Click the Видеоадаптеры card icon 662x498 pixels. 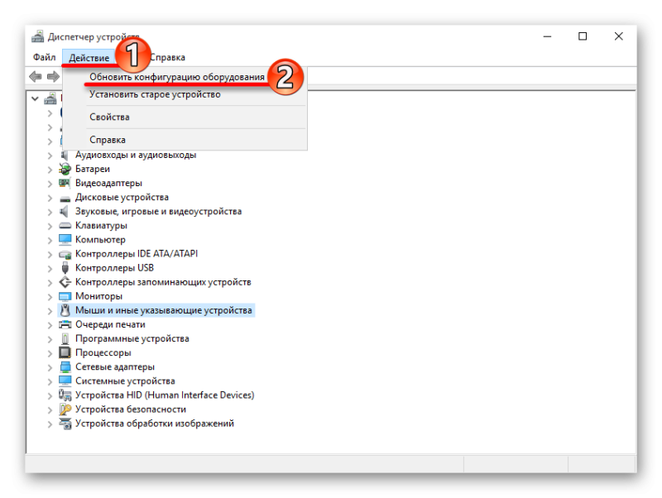tap(65, 183)
